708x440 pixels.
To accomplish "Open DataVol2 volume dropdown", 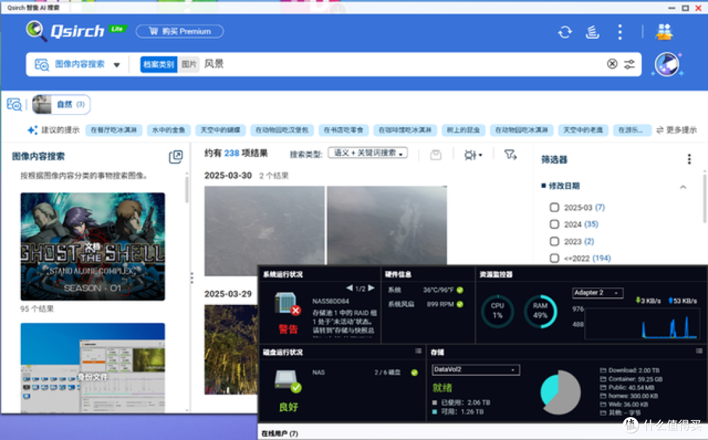I will click(475, 370).
